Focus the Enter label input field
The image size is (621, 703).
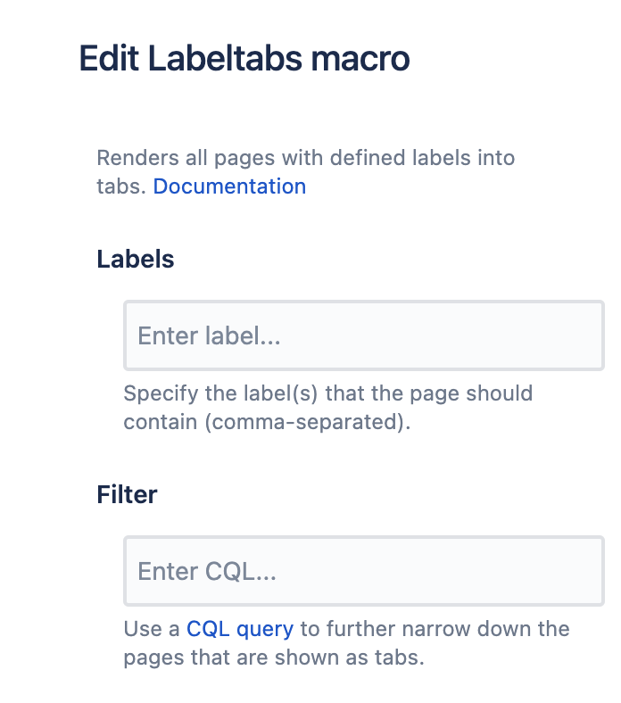pyautogui.click(x=363, y=336)
